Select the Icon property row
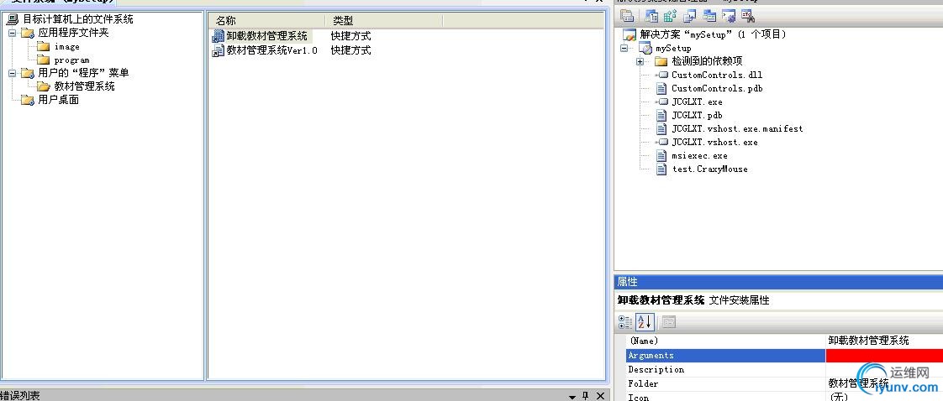This screenshot has height=401, width=943. tap(784, 397)
